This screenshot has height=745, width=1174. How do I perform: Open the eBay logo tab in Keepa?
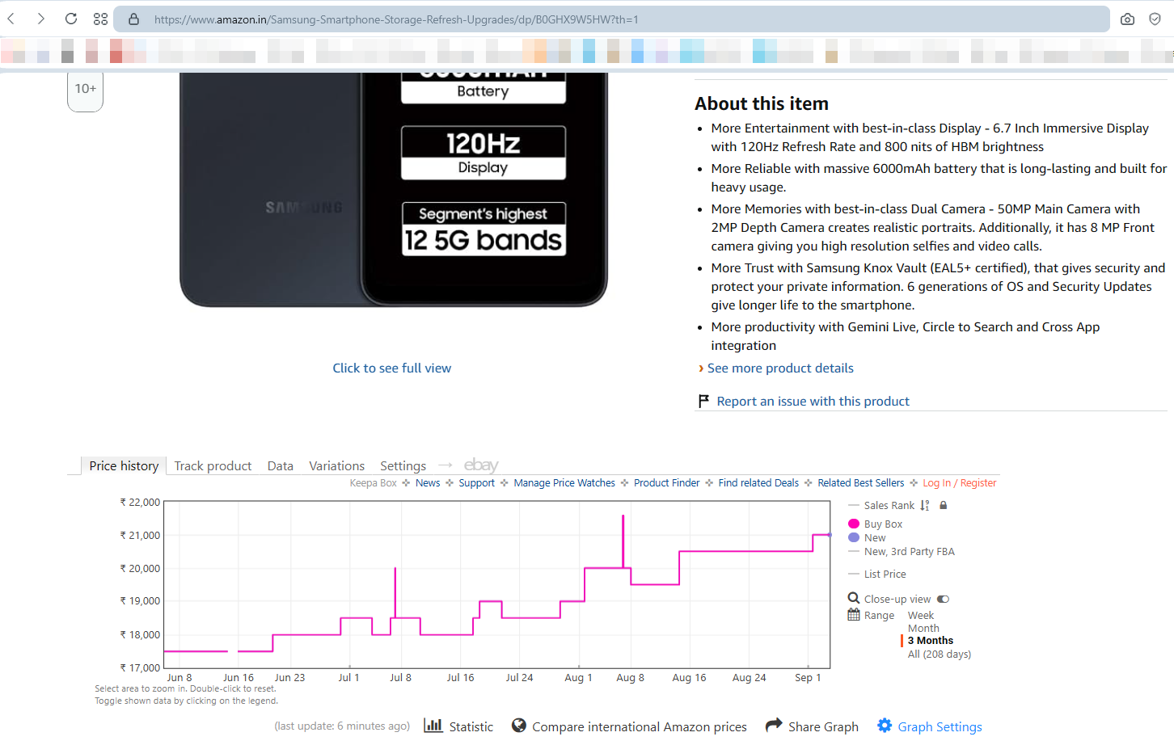(481, 465)
